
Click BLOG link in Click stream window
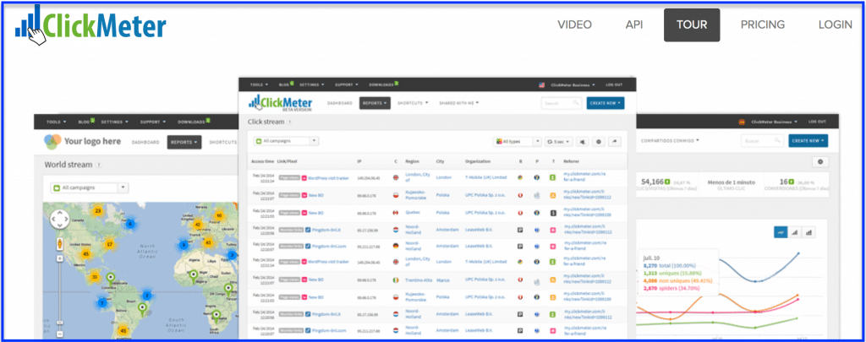(286, 85)
